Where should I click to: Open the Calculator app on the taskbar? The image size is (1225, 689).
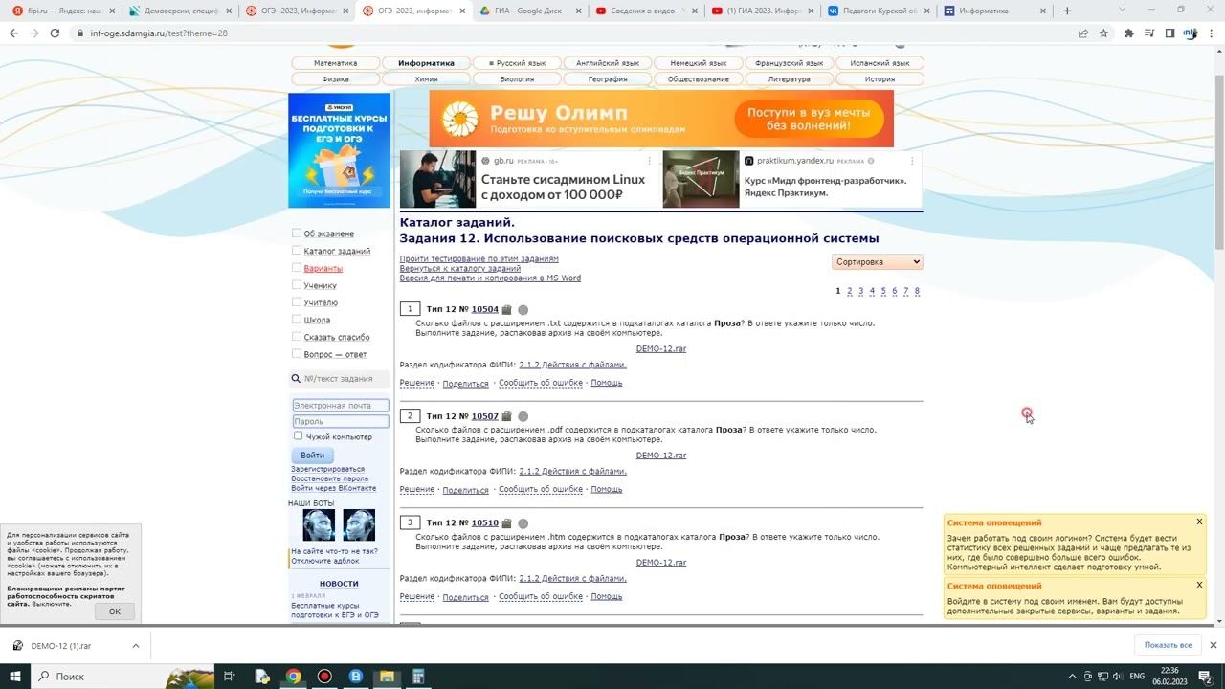point(418,676)
